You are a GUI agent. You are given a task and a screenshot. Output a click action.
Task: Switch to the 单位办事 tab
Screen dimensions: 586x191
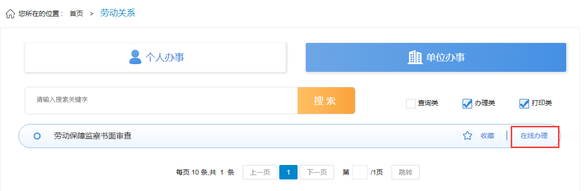(436, 57)
